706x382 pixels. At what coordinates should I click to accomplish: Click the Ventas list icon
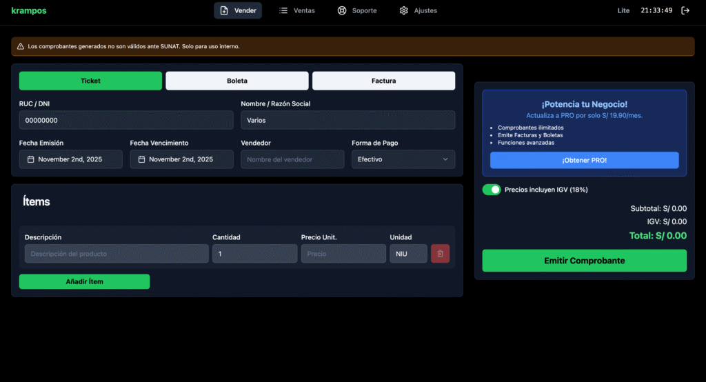(x=283, y=10)
